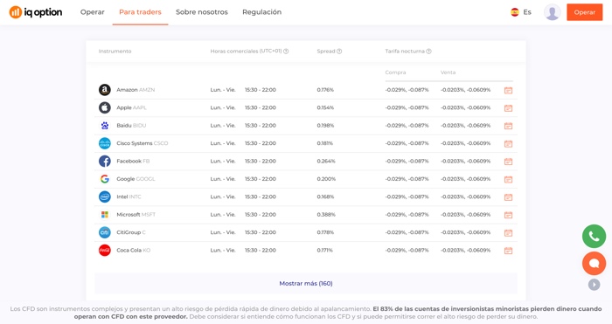612x324 pixels.
Task: Click the orange Operar button
Action: 585,12
